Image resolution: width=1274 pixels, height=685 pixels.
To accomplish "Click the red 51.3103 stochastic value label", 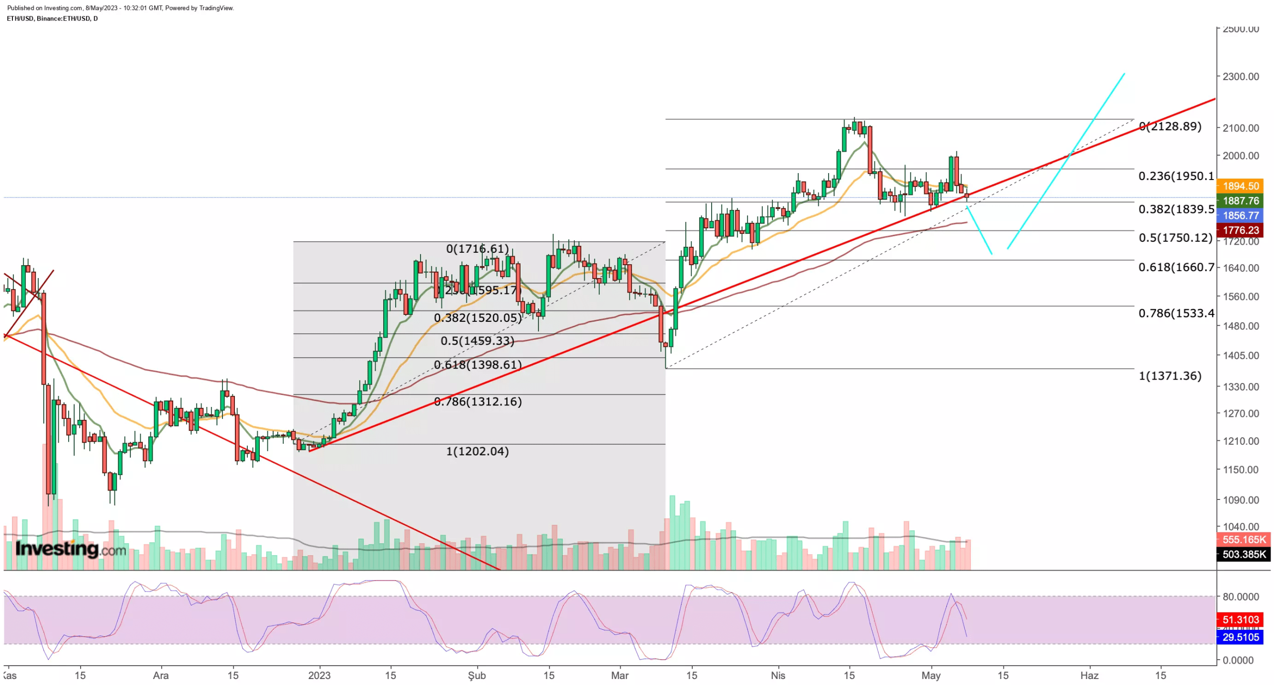I will (1240, 620).
